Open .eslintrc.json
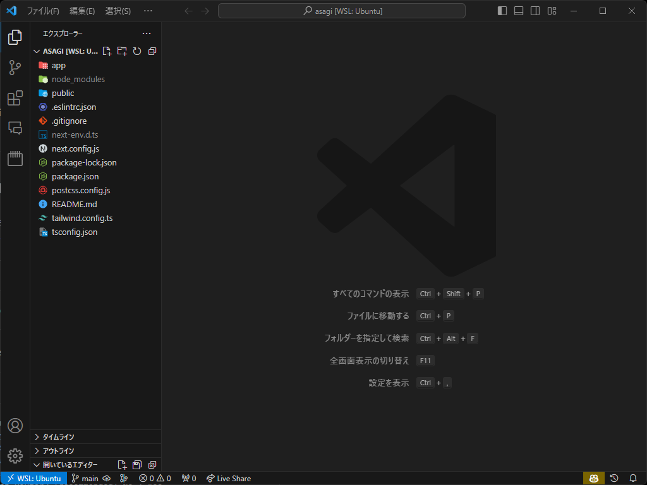 pyautogui.click(x=96, y=107)
